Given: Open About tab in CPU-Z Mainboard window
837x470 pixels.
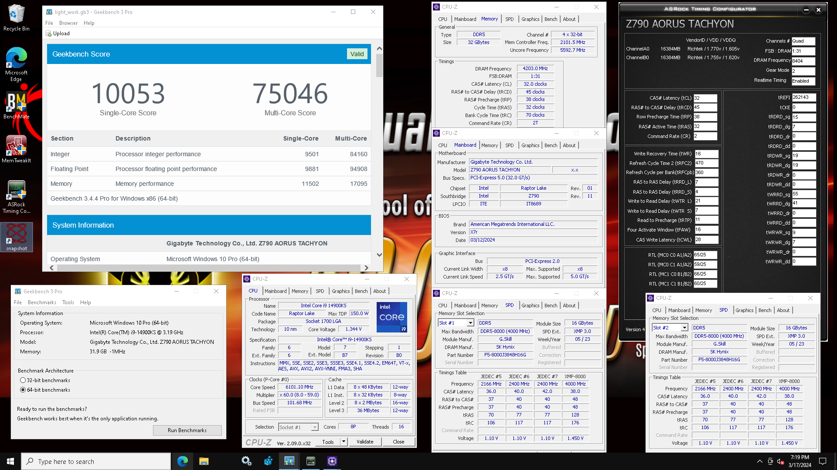Looking at the screenshot, I should coord(569,145).
